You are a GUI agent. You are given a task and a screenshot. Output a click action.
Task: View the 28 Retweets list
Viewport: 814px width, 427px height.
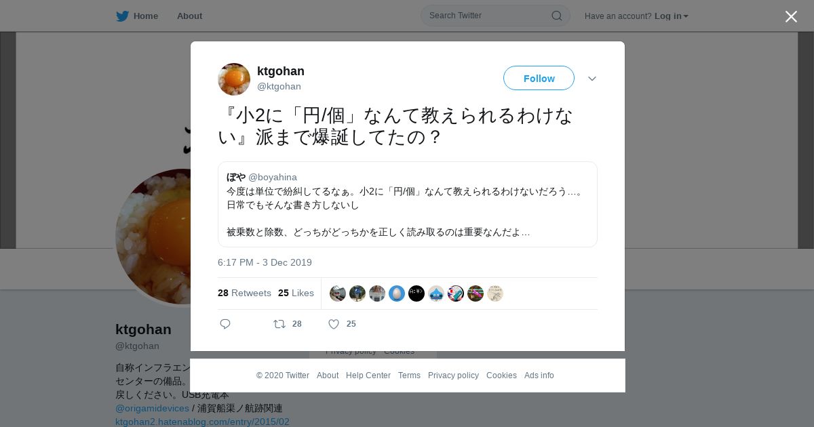click(x=244, y=293)
